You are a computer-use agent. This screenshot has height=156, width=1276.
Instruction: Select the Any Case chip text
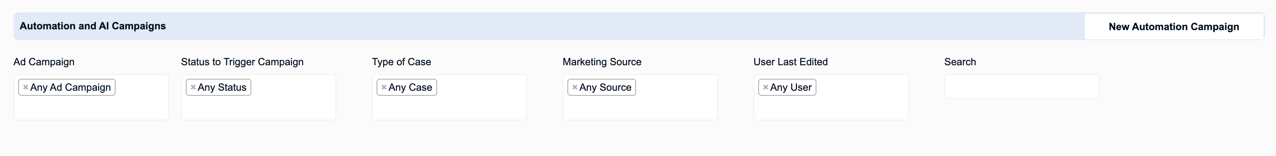coord(410,87)
